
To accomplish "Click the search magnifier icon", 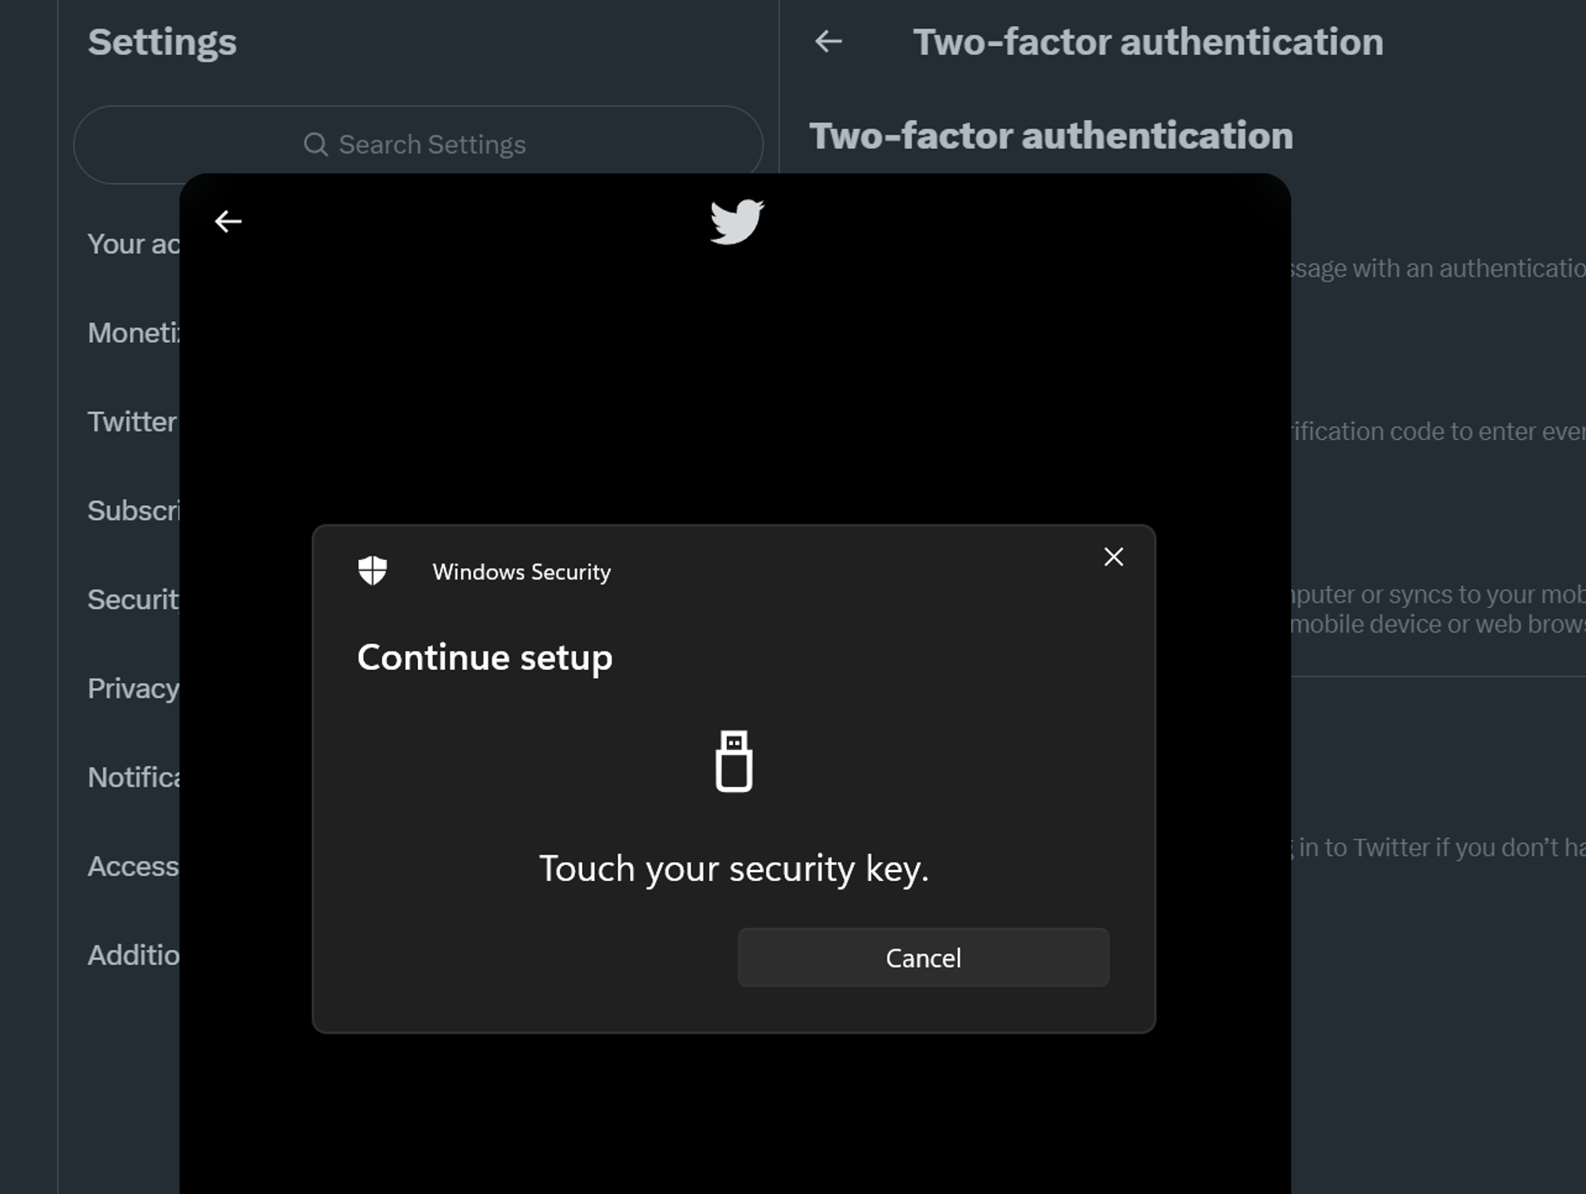I will tap(316, 144).
